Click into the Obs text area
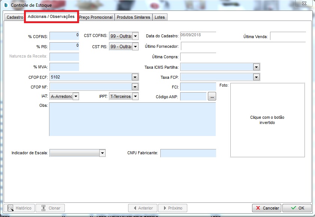 [132, 119]
